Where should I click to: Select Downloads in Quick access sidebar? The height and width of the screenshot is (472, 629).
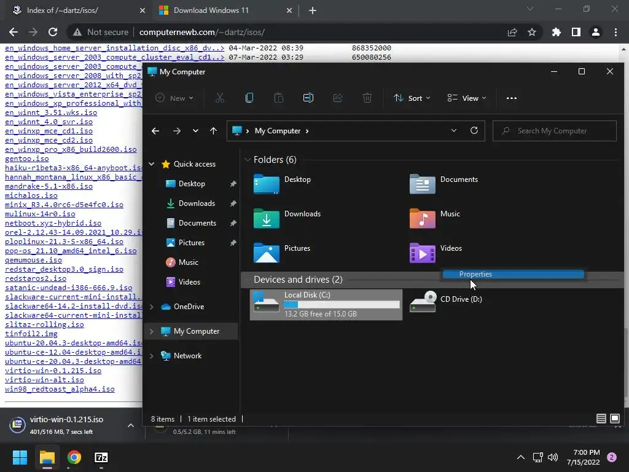click(x=197, y=203)
